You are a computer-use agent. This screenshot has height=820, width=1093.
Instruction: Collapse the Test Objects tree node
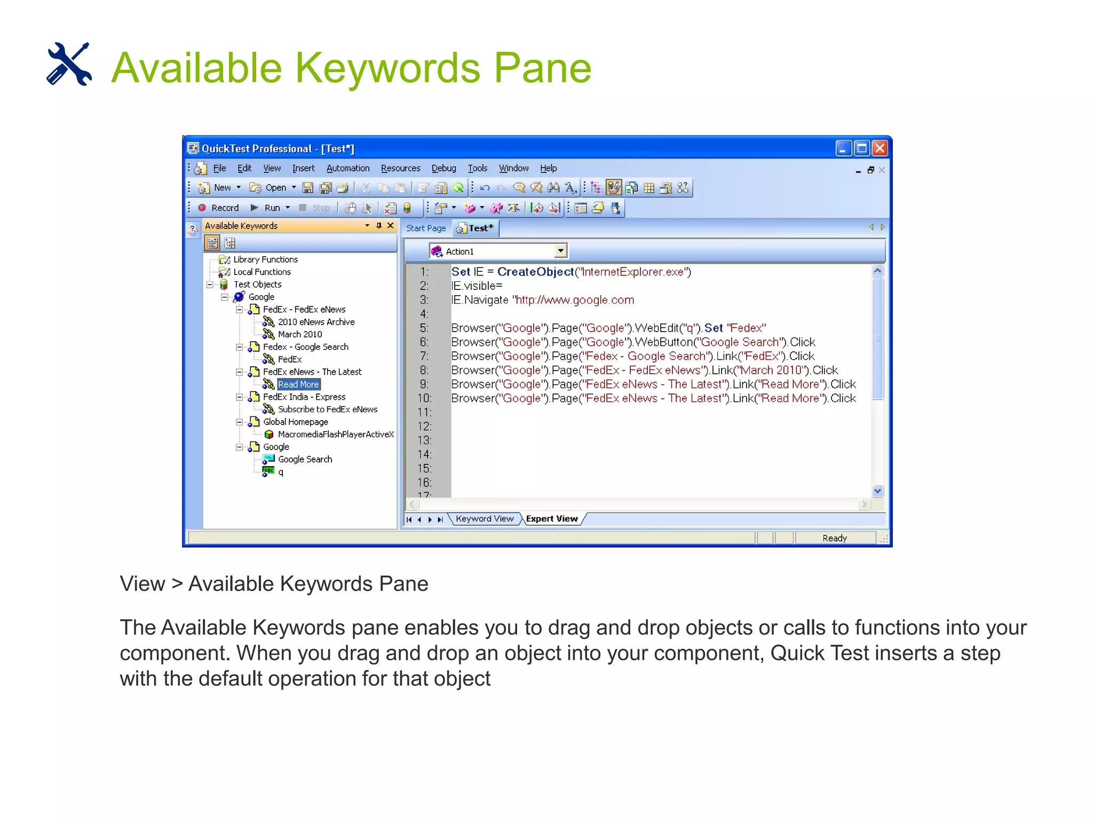click(x=210, y=285)
